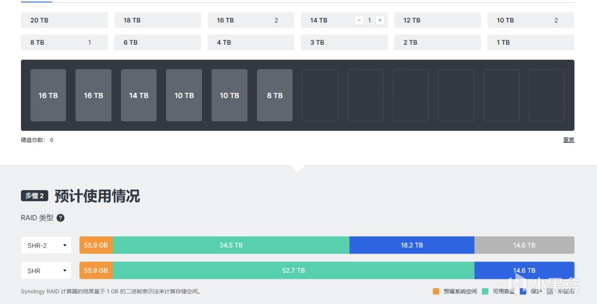The width and height of the screenshot is (597, 304).
Task: Select the 12 TB drive option
Action: [437, 20]
